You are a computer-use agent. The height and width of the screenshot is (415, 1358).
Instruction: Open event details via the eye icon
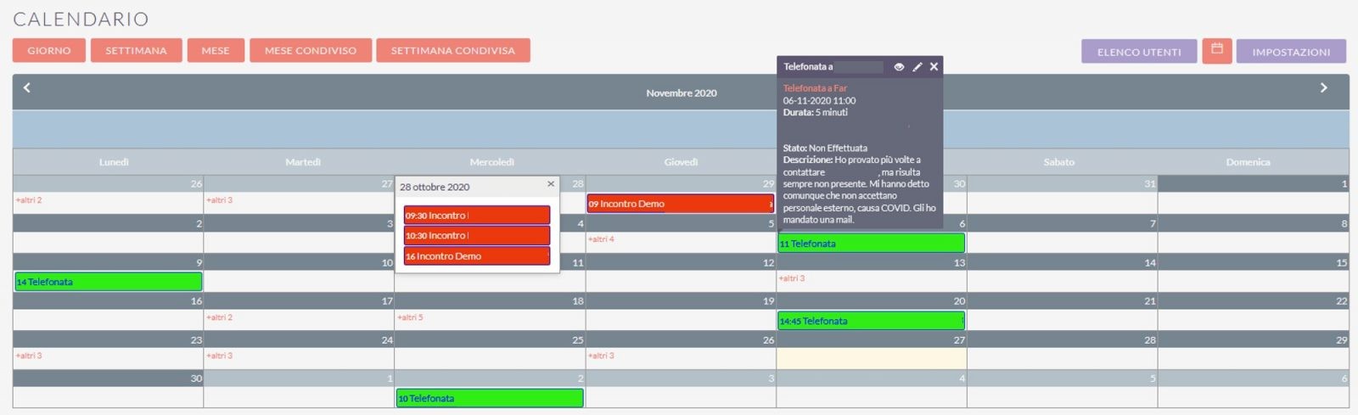click(899, 67)
